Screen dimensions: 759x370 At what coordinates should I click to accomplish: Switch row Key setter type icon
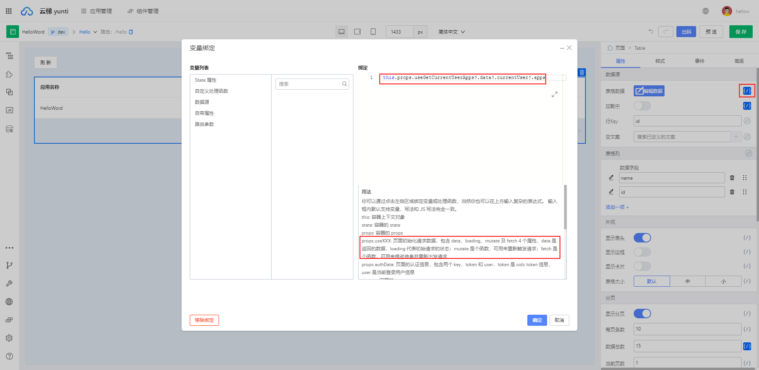[747, 121]
